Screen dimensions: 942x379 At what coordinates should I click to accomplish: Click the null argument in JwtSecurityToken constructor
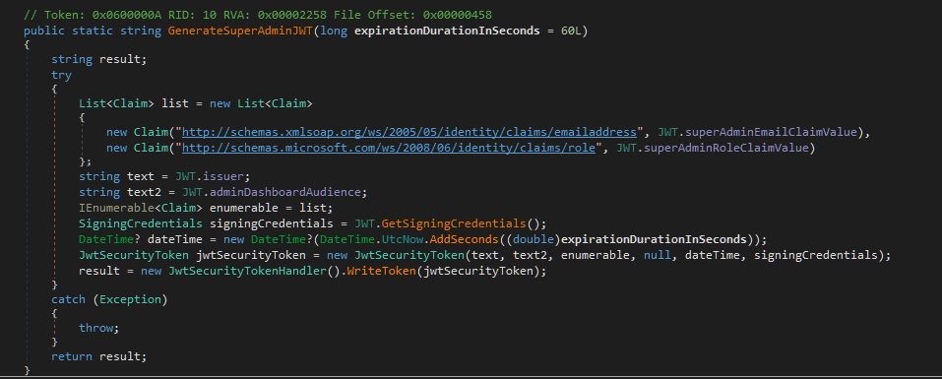[658, 255]
